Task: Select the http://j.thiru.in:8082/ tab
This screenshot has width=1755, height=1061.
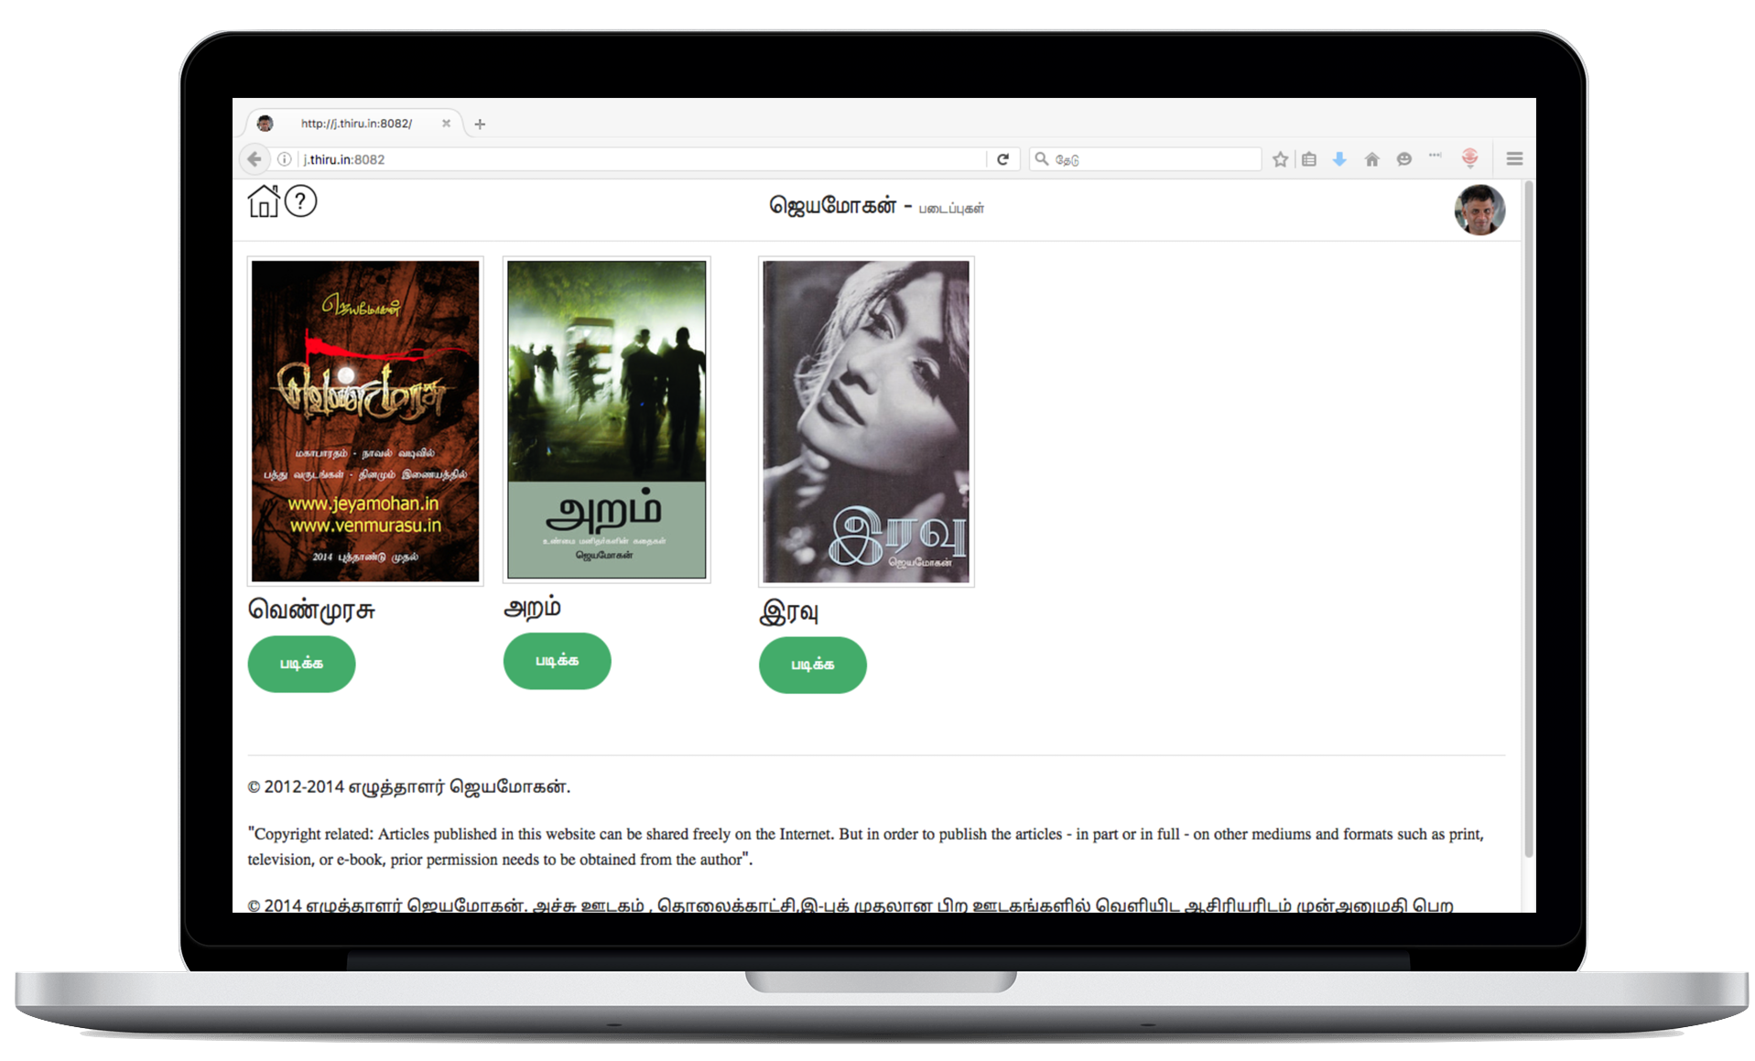Action: click(354, 124)
